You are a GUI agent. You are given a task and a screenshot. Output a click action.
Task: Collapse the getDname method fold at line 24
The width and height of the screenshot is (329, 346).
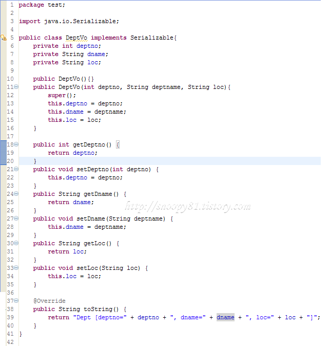pos(16,194)
